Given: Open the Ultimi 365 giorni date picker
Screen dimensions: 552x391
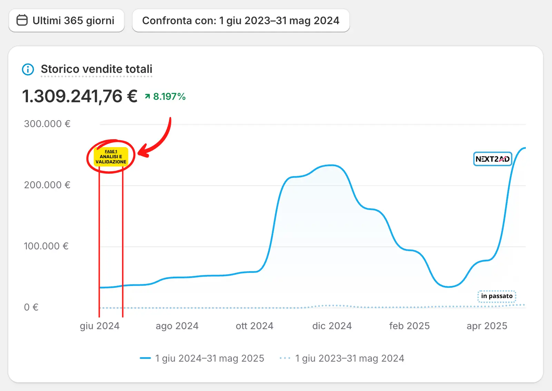Looking at the screenshot, I should click(x=67, y=21).
